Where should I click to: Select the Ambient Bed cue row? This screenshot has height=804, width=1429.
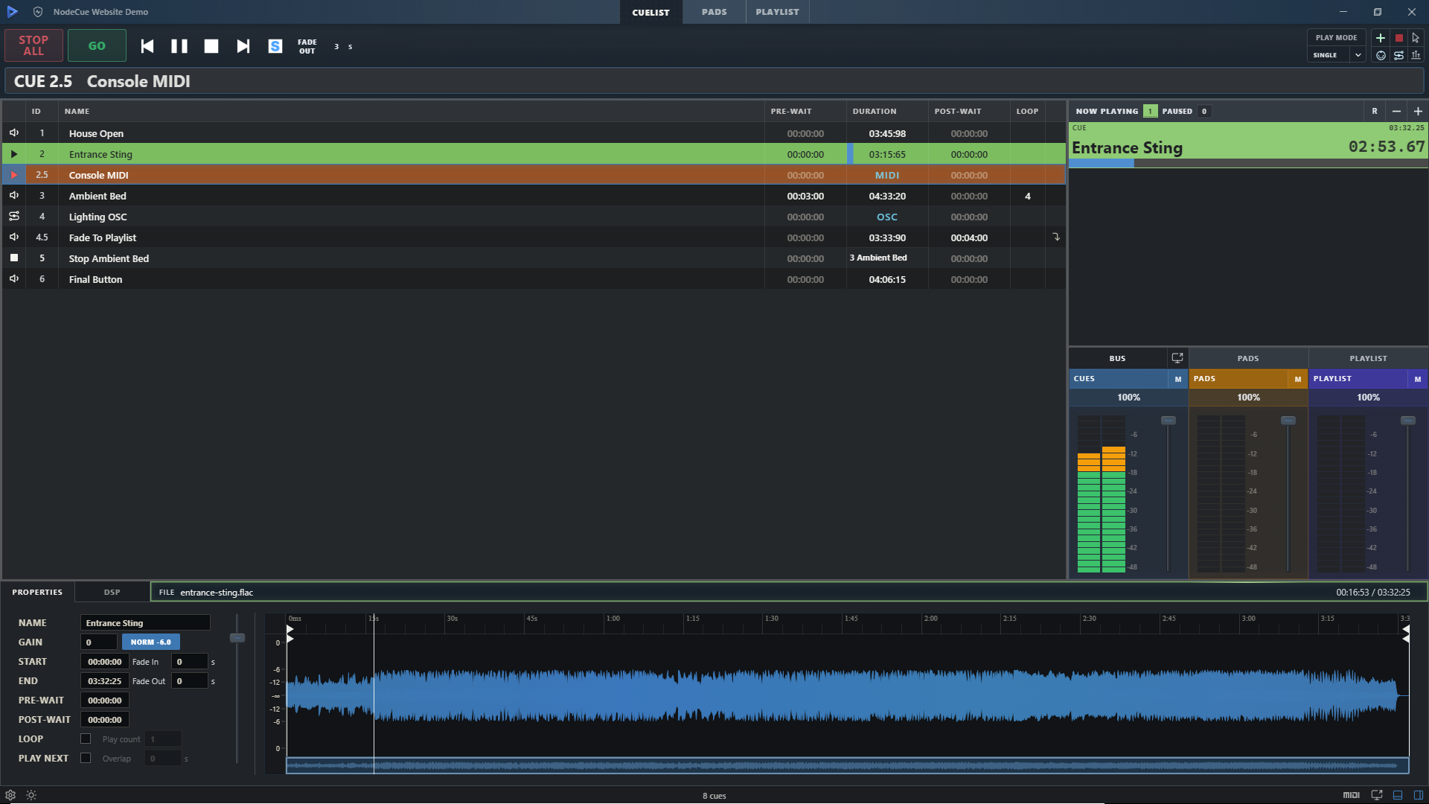534,196
